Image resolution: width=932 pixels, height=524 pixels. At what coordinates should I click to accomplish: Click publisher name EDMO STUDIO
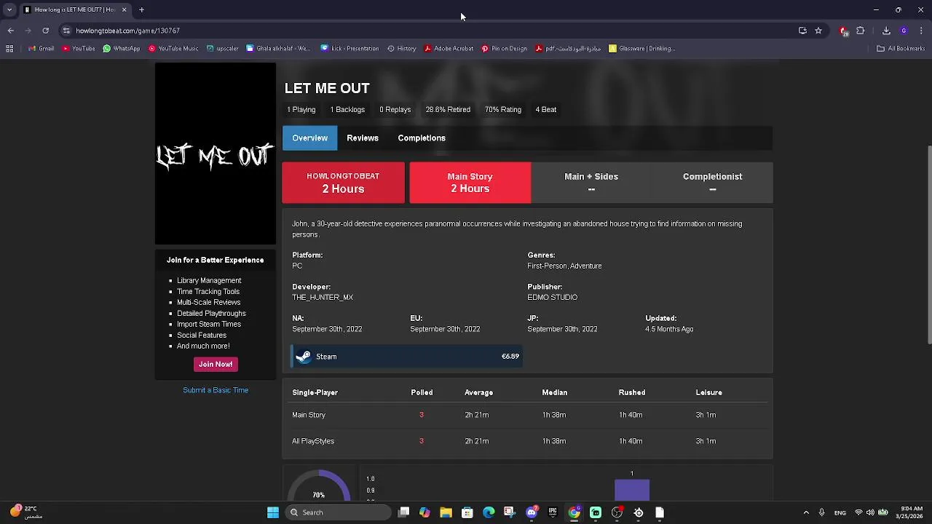coord(552,298)
